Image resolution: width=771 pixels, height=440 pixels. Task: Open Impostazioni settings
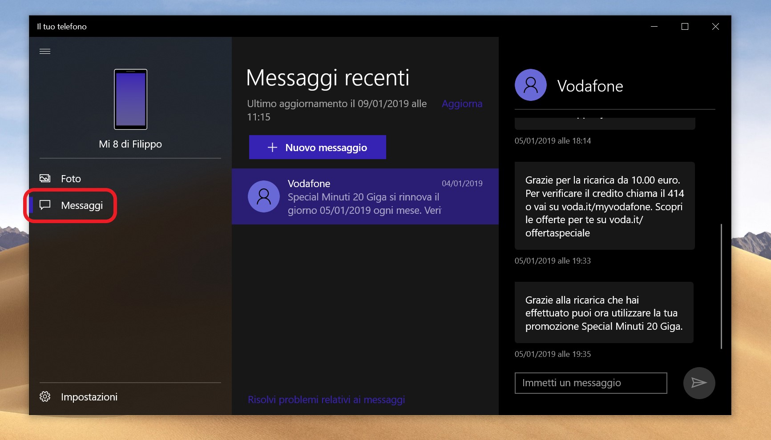[x=130, y=396]
